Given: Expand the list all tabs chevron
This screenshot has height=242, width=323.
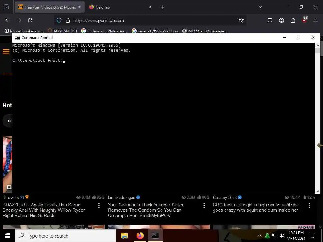Looking at the screenshot, I should [261, 7].
